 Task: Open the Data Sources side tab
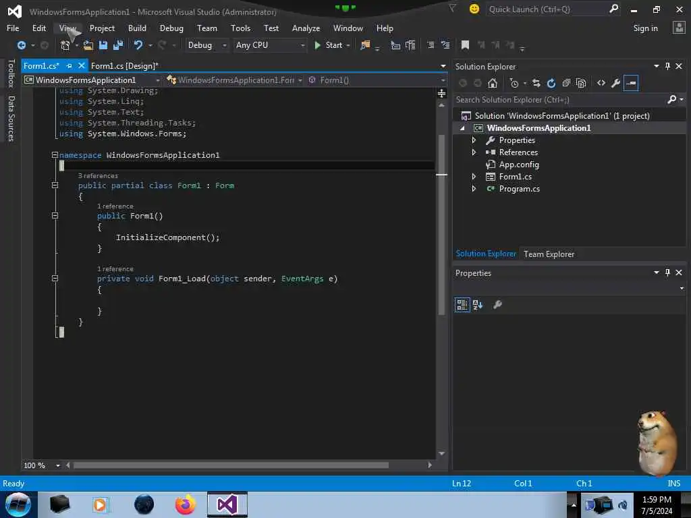(x=11, y=119)
